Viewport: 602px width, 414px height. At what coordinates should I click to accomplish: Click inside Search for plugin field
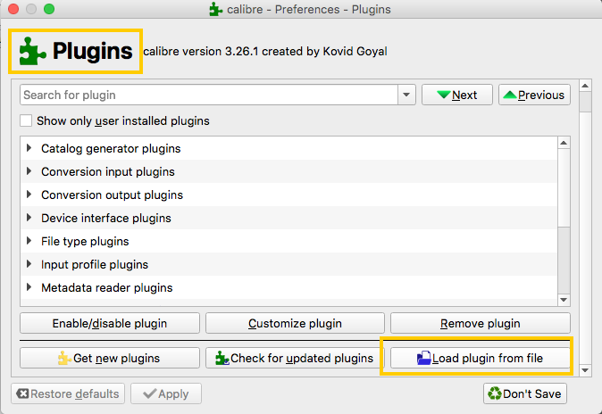point(209,95)
